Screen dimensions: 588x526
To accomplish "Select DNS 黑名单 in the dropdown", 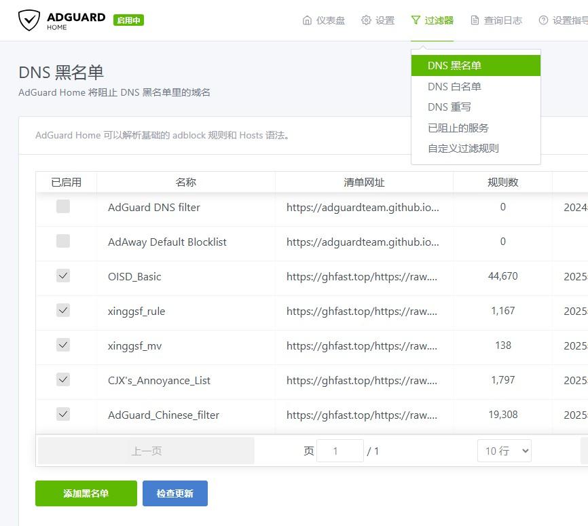I will tap(475, 66).
